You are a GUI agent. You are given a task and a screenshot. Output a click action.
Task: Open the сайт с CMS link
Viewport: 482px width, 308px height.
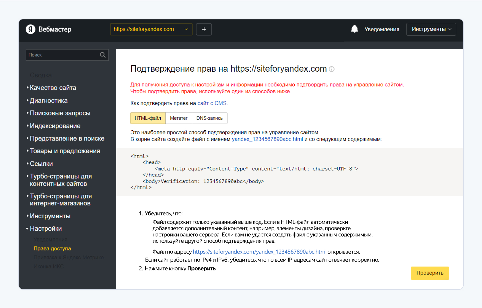[212, 103]
